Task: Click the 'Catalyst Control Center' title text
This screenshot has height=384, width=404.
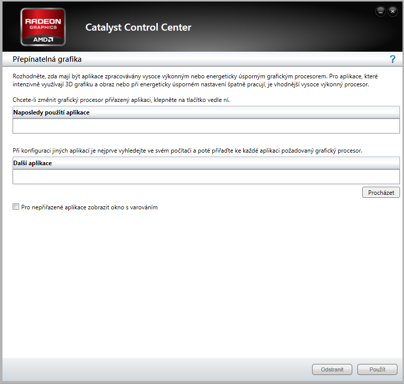Action: (138, 27)
